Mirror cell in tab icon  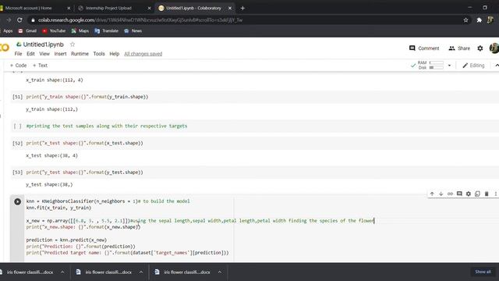coord(477,194)
